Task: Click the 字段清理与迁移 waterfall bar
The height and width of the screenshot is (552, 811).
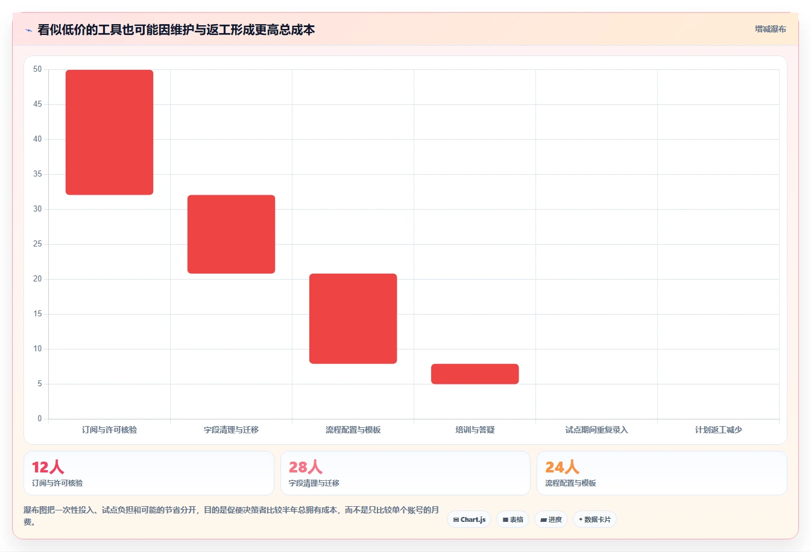Action: click(231, 234)
